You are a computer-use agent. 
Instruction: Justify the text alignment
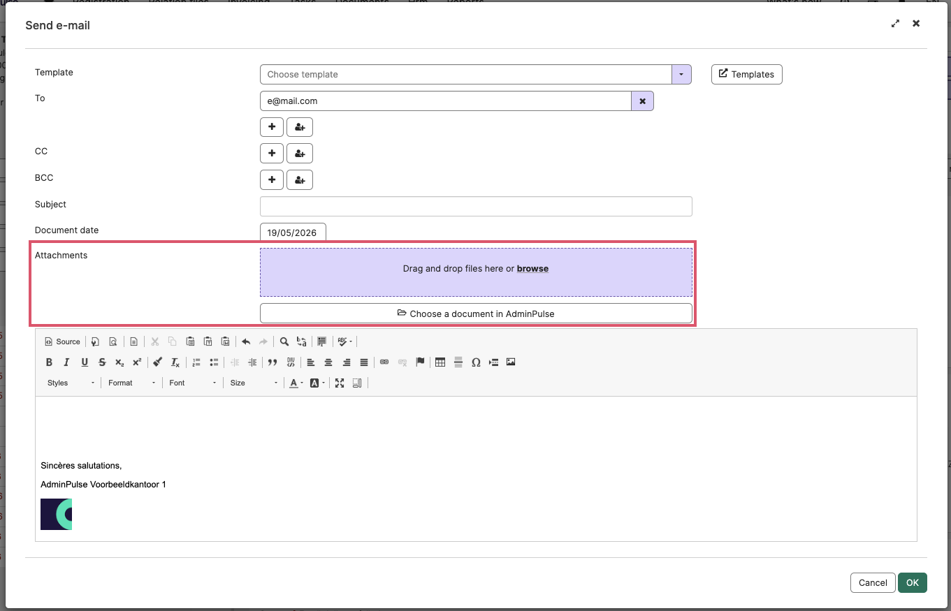point(364,362)
